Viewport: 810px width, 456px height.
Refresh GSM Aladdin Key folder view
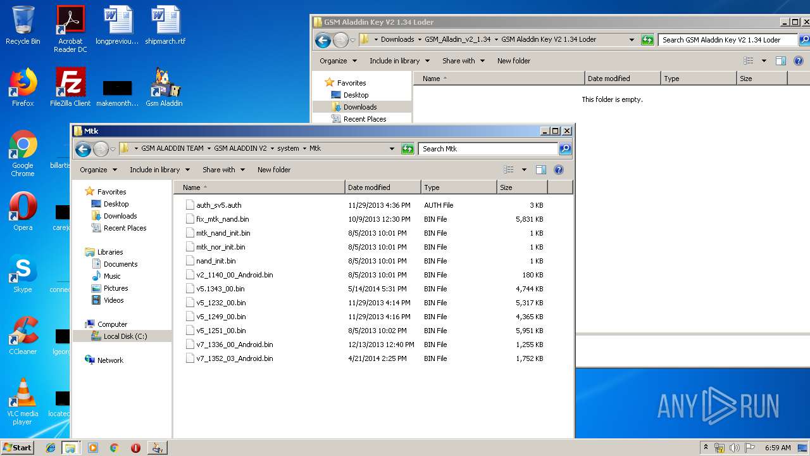(647, 40)
